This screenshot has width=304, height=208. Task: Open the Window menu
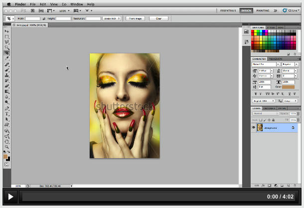77,4
